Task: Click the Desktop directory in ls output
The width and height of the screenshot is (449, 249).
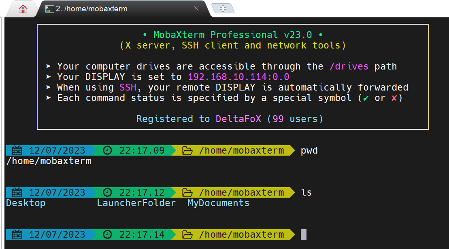Action: tap(26, 203)
